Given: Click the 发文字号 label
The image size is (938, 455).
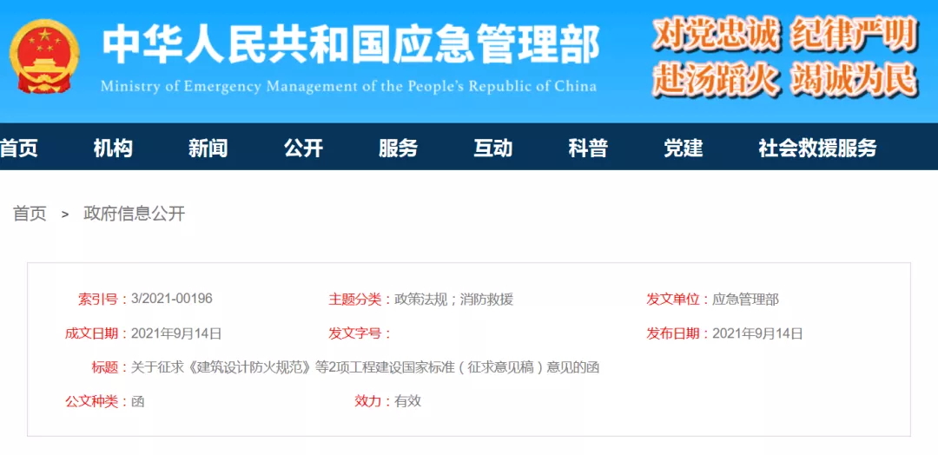Looking at the screenshot, I should pyautogui.click(x=359, y=333).
